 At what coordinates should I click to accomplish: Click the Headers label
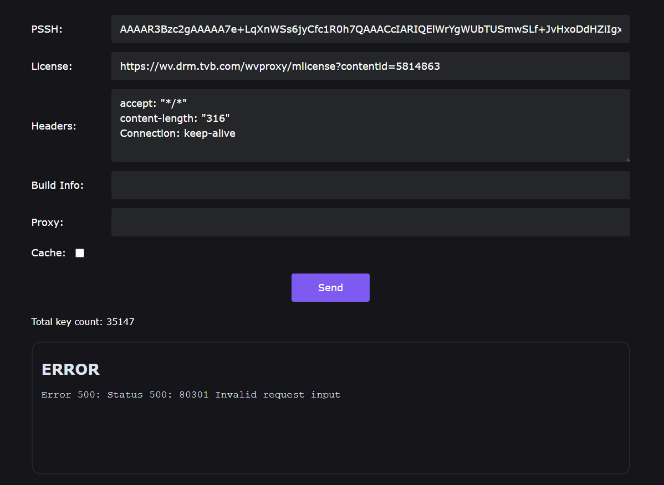coord(54,126)
